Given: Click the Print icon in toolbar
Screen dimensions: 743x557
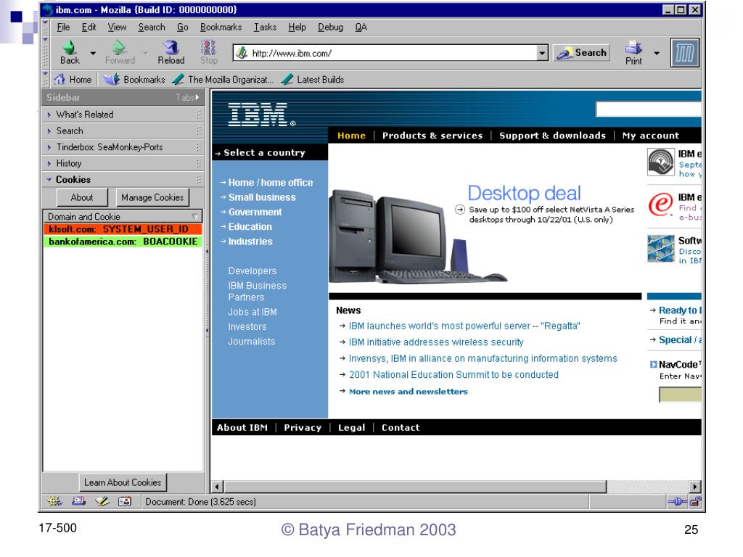Looking at the screenshot, I should (x=633, y=47).
